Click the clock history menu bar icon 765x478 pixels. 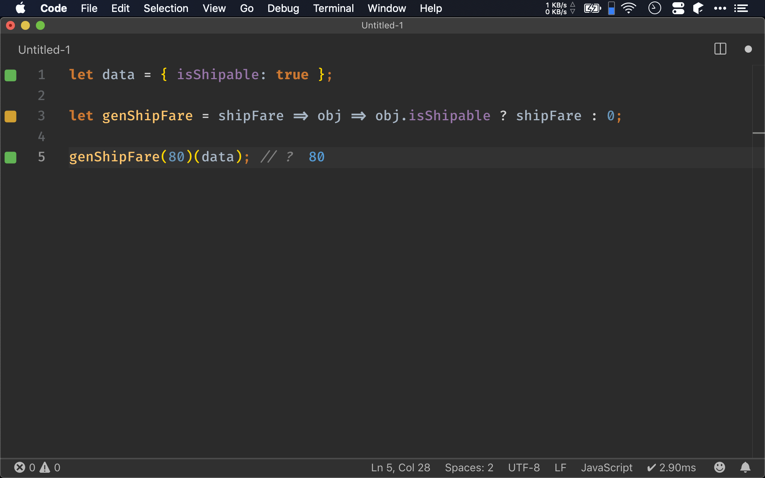pyautogui.click(x=654, y=8)
